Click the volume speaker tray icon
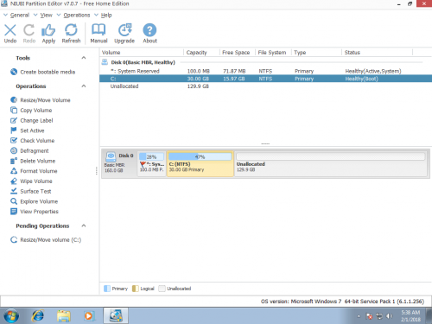 (x=389, y=316)
